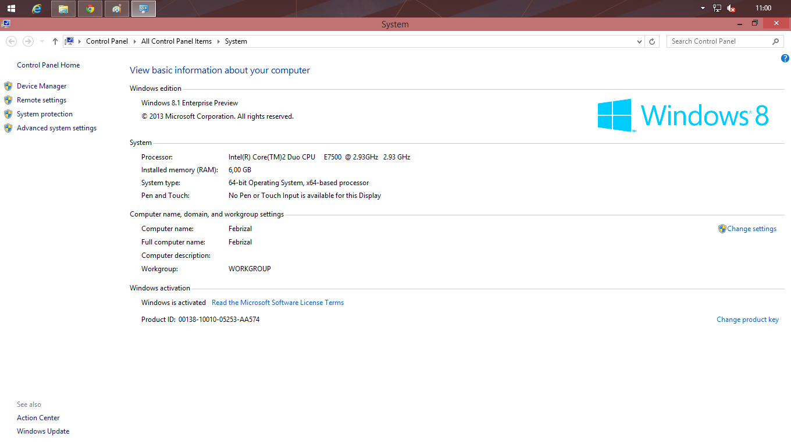Open Remote settings

41,100
